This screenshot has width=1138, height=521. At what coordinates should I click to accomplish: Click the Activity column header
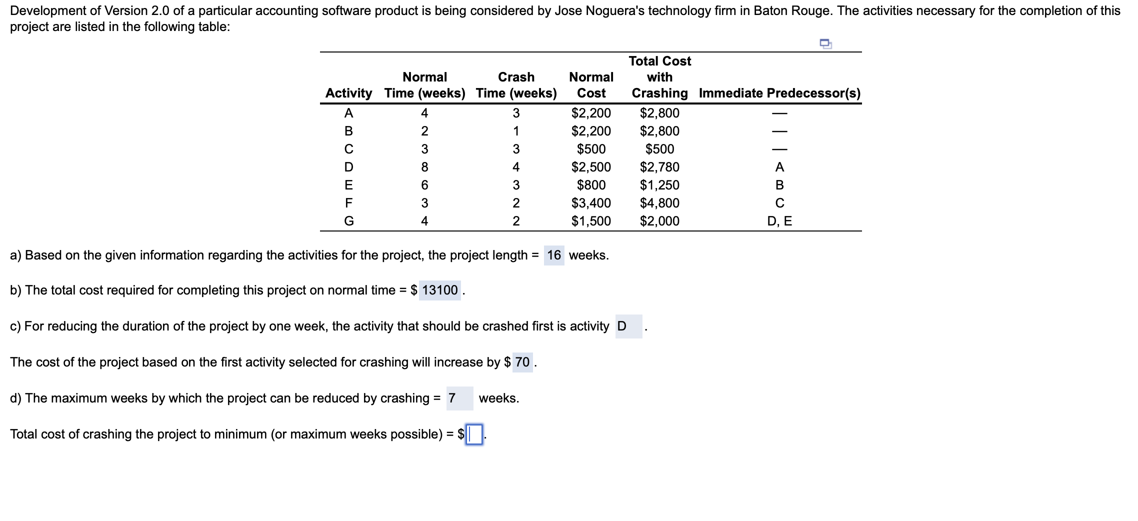tap(348, 93)
